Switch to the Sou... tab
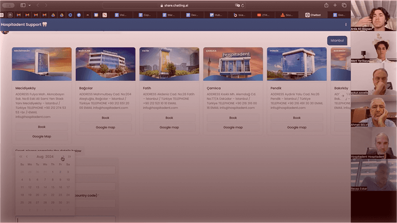This screenshot has height=223, width=397. click(x=287, y=15)
